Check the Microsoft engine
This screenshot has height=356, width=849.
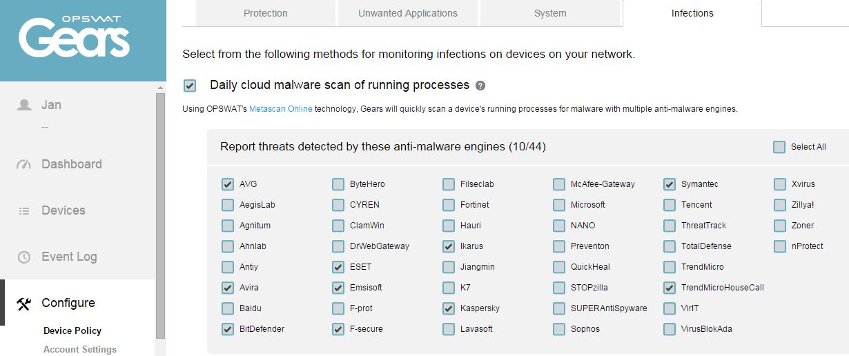[x=559, y=205]
